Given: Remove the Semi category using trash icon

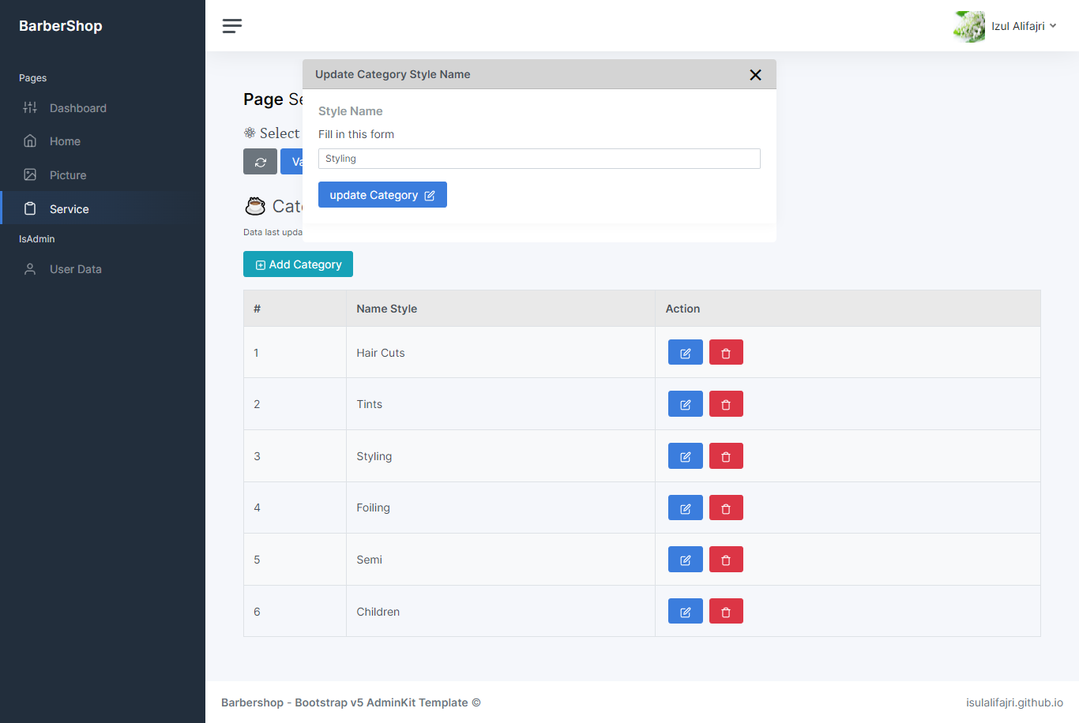Looking at the screenshot, I should pyautogui.click(x=726, y=560).
